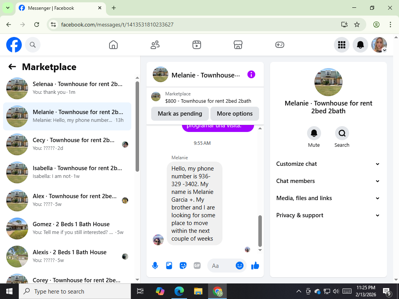The width and height of the screenshot is (399, 299).
Task: Open Corey townhouse conversation
Action: coord(67,278)
